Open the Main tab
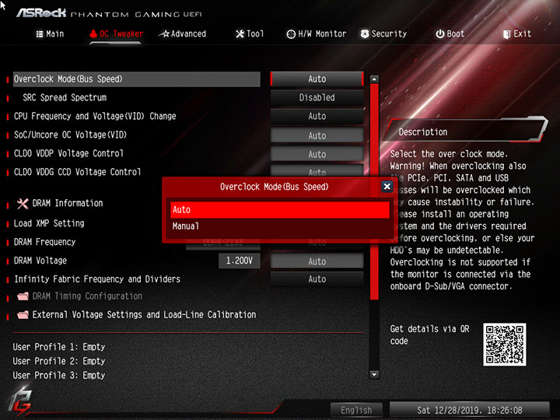This screenshot has width=560, height=420. tap(50, 34)
